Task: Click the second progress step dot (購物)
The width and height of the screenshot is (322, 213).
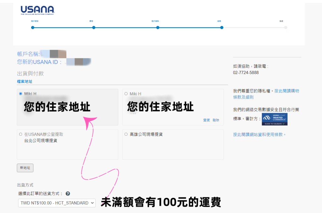Action: pyautogui.click(x=94, y=28)
